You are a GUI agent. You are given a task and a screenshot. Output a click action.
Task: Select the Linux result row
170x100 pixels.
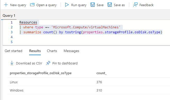click(x=89, y=82)
